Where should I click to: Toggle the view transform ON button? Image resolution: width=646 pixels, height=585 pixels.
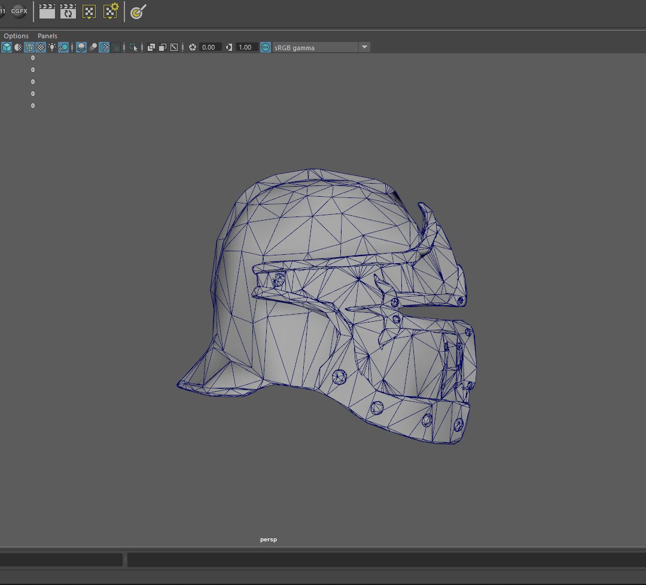[x=266, y=47]
